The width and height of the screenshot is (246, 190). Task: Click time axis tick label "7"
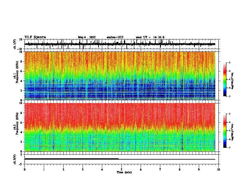pos(160,170)
